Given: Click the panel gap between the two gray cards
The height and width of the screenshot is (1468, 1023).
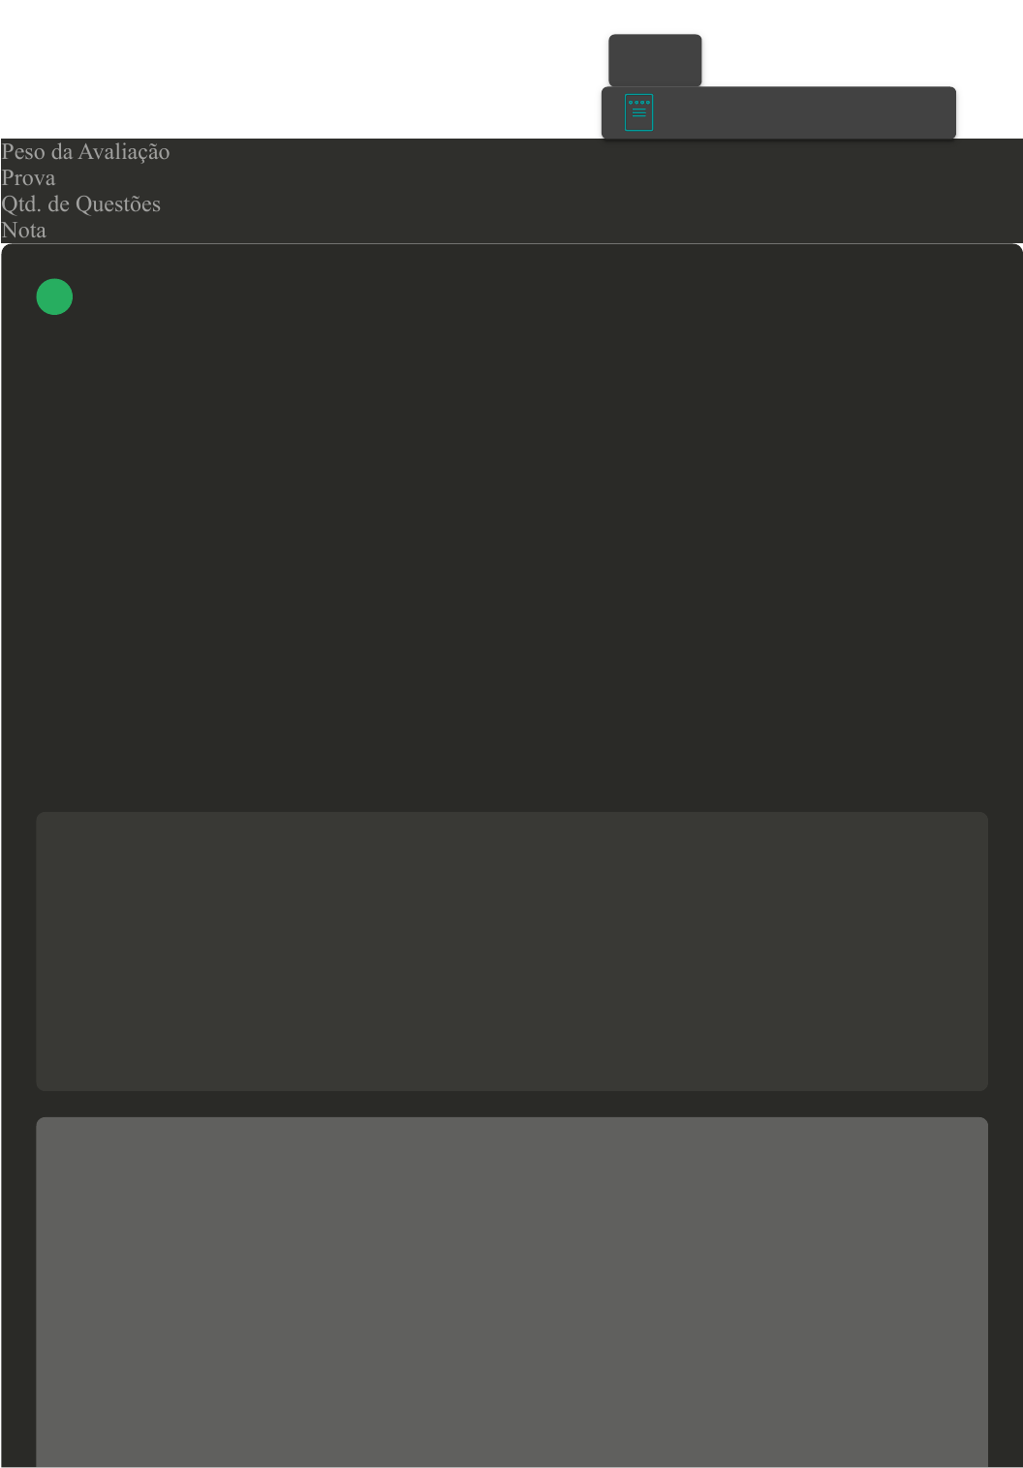Looking at the screenshot, I should [511, 1105].
